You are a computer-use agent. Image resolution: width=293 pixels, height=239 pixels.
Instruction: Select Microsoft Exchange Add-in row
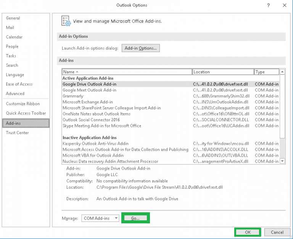pyautogui.click(x=171, y=102)
